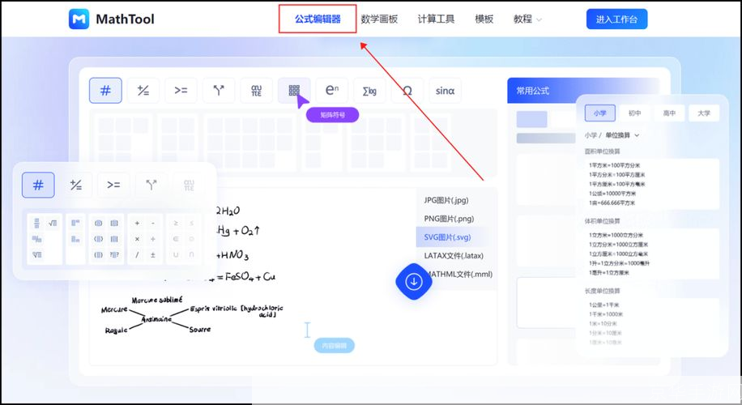Screen dimensions: 742x405
Task: Insert the division ÷ sign from the floating panel
Action: pos(153,239)
